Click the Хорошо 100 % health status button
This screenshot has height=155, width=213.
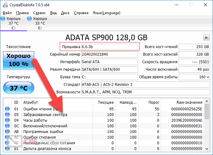pyautogui.click(x=19, y=61)
